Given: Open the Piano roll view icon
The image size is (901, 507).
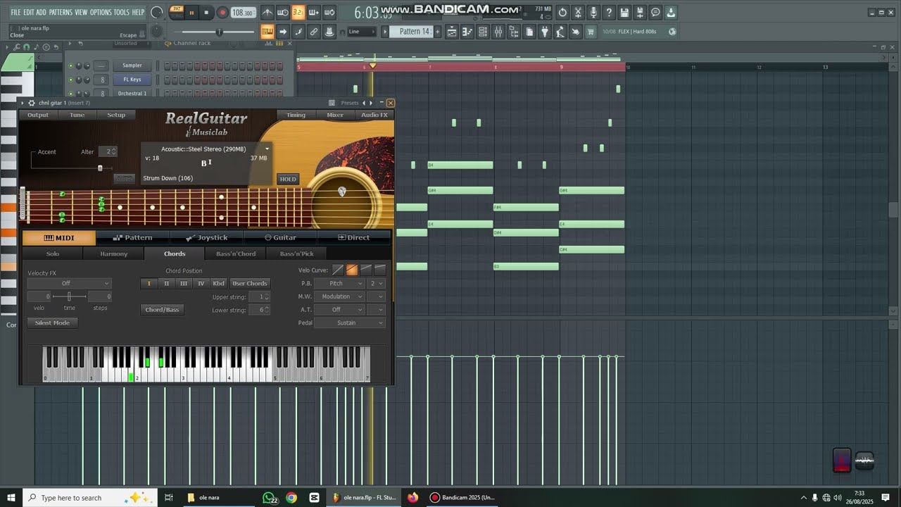Looking at the screenshot, I should coord(467,32).
